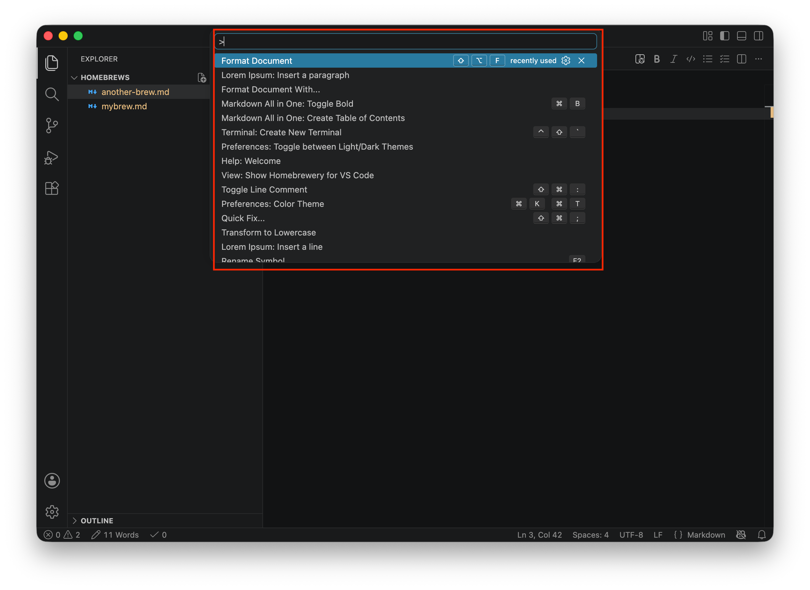
Task: Click the New File icon beside HOMEBREWS
Action: tap(202, 77)
